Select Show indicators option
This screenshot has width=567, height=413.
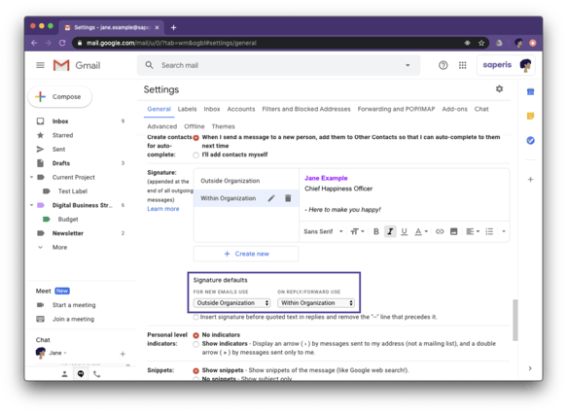[x=196, y=344]
